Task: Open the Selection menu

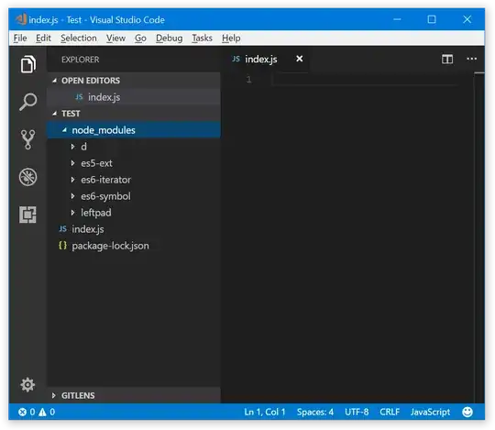Action: coord(79,39)
